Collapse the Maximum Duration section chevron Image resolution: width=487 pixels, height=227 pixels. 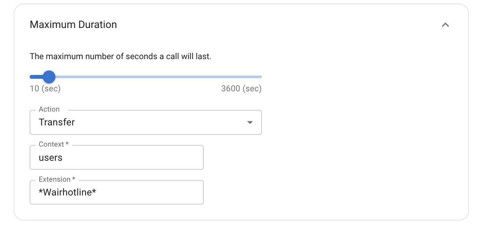click(x=445, y=25)
